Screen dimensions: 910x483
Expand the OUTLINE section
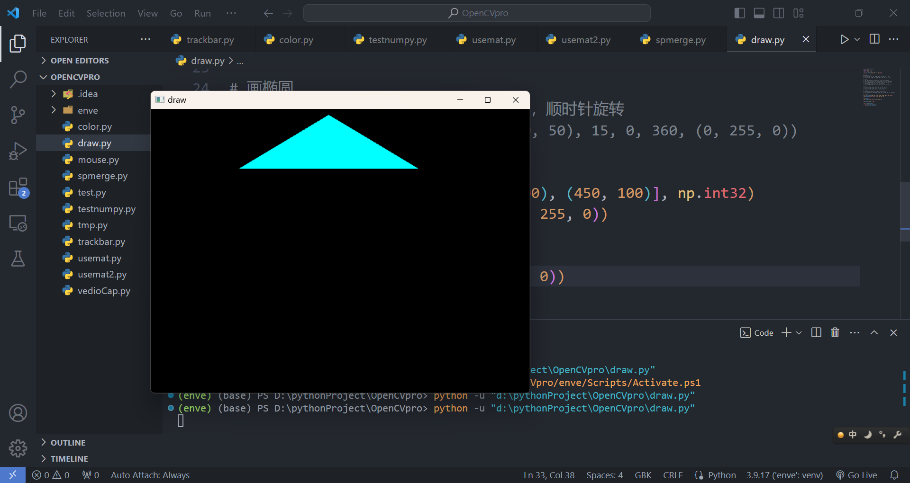pos(68,442)
